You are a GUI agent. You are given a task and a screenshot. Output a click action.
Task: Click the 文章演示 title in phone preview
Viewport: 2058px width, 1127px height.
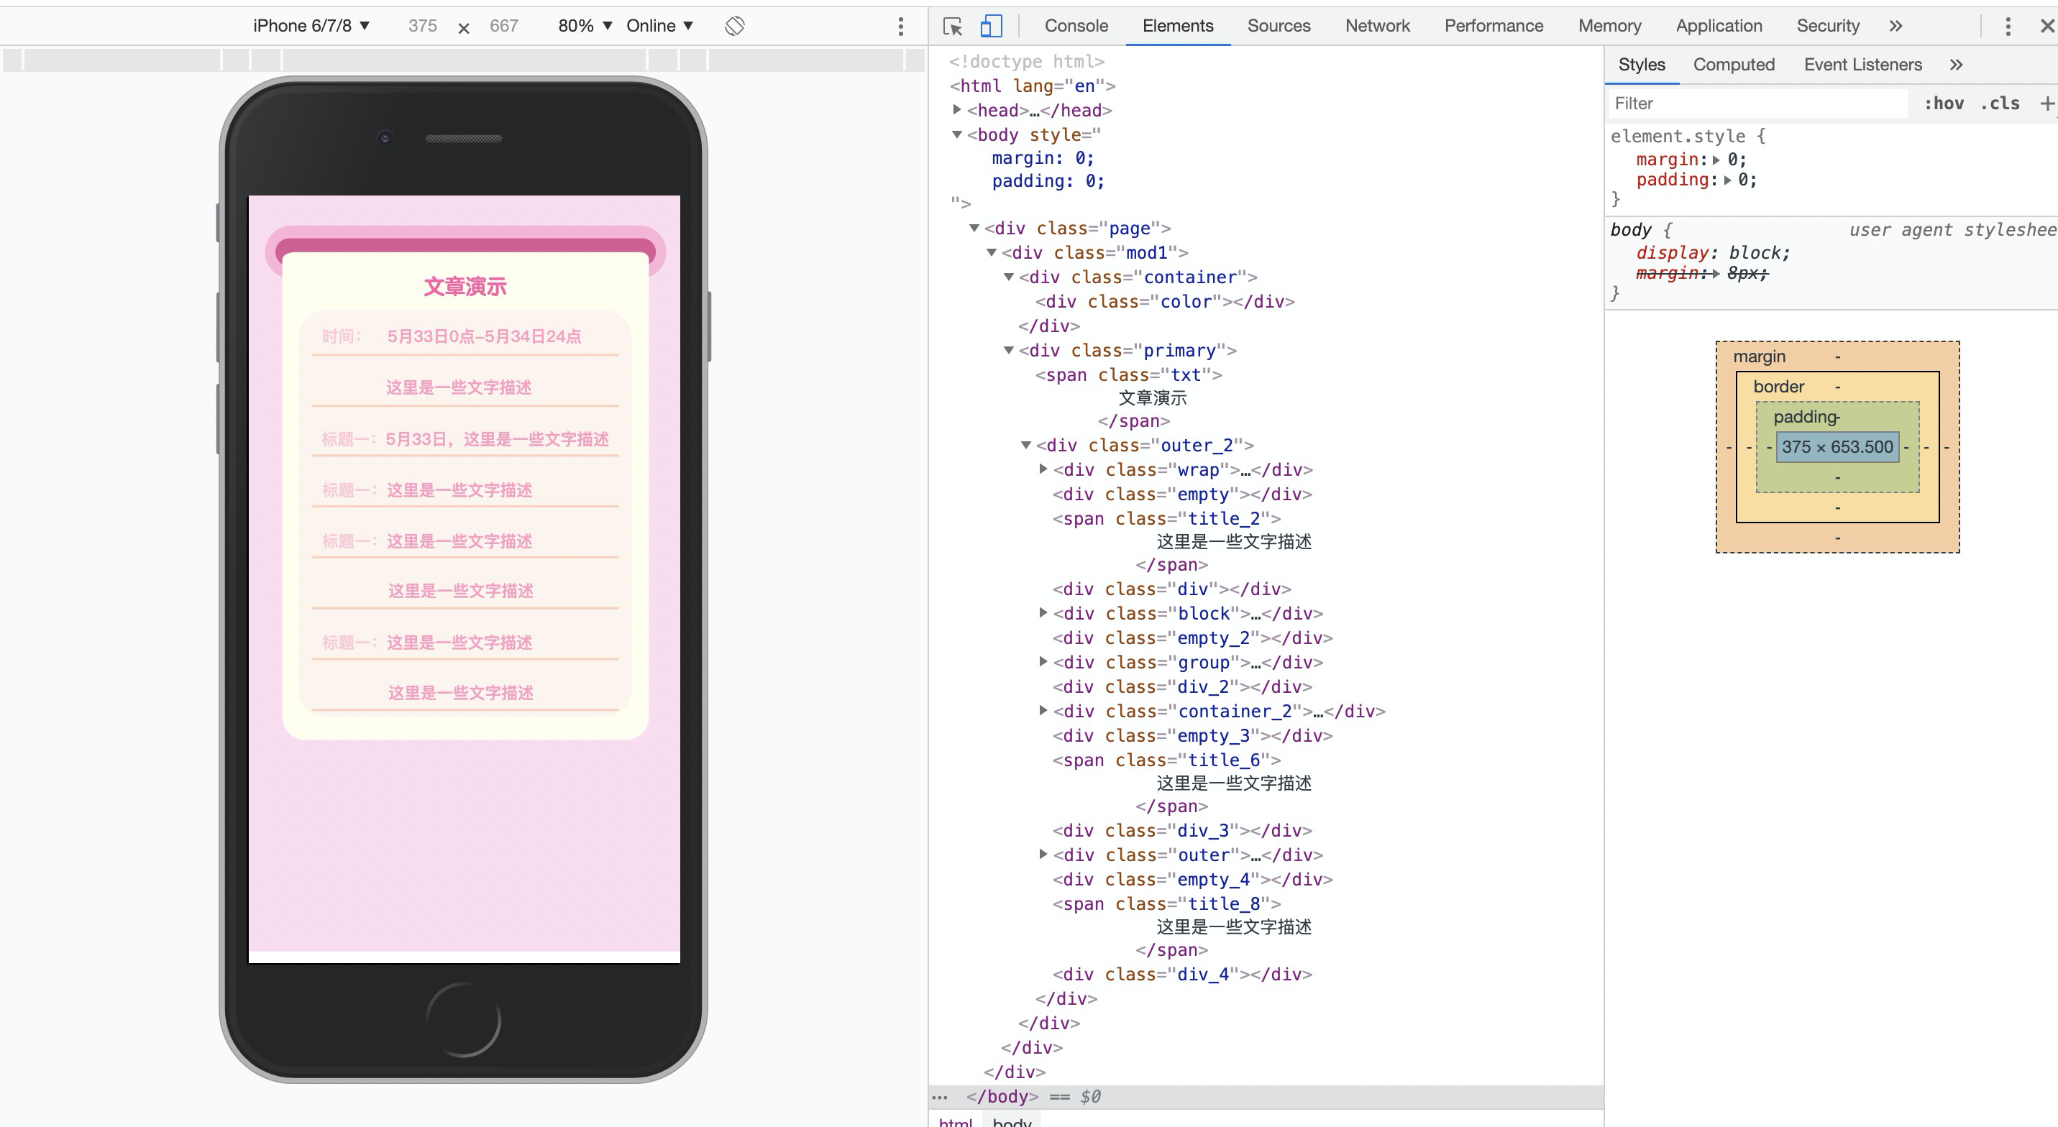(465, 286)
